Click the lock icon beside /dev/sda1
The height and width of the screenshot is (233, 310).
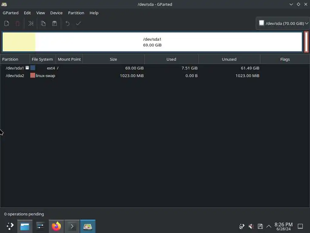27,68
